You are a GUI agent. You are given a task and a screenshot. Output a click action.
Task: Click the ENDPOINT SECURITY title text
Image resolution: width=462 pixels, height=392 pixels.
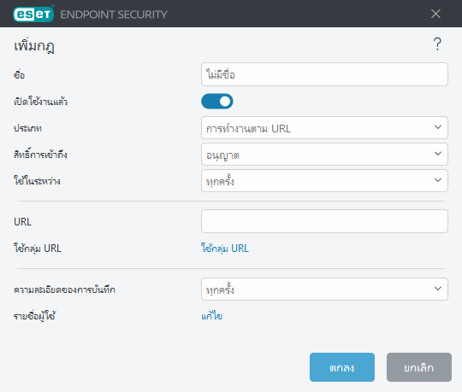pyautogui.click(x=114, y=15)
